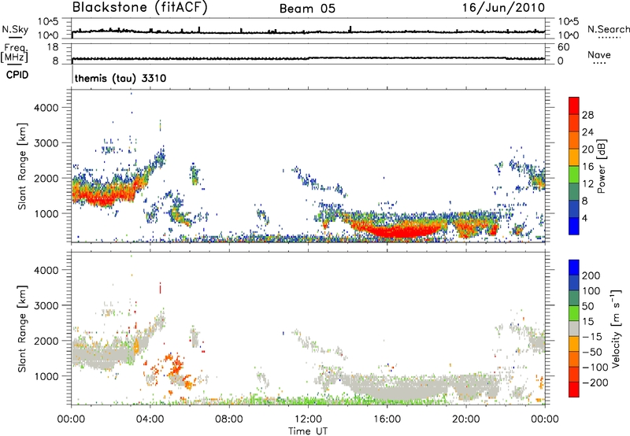Click the '4000' tick on the power panel

[46, 108]
